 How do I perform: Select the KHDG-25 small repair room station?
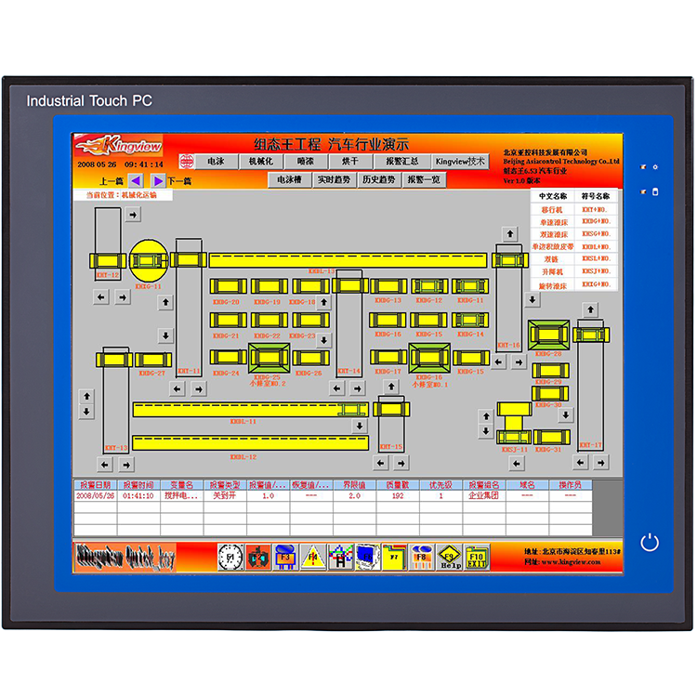[270, 355]
